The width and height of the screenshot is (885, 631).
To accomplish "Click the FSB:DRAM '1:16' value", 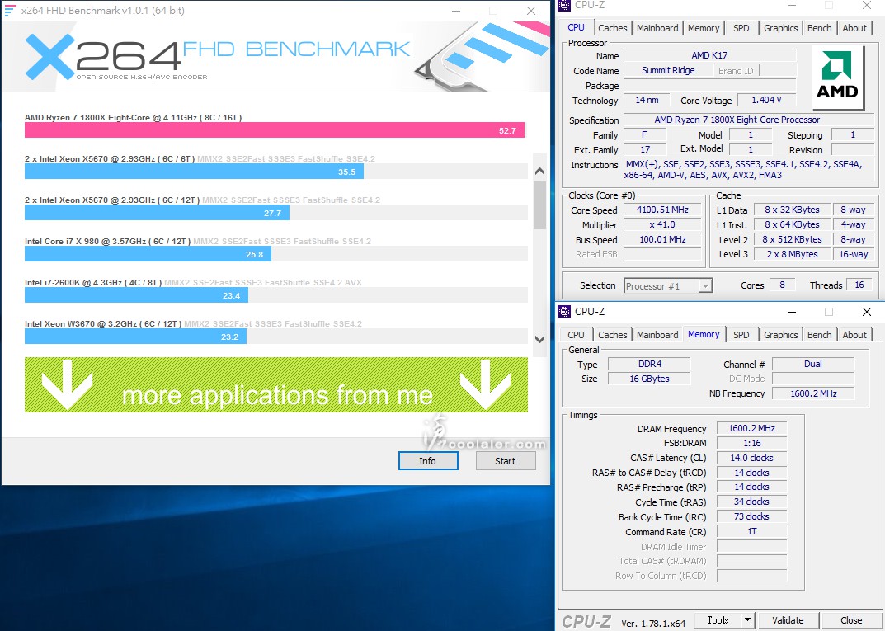I will click(x=751, y=443).
